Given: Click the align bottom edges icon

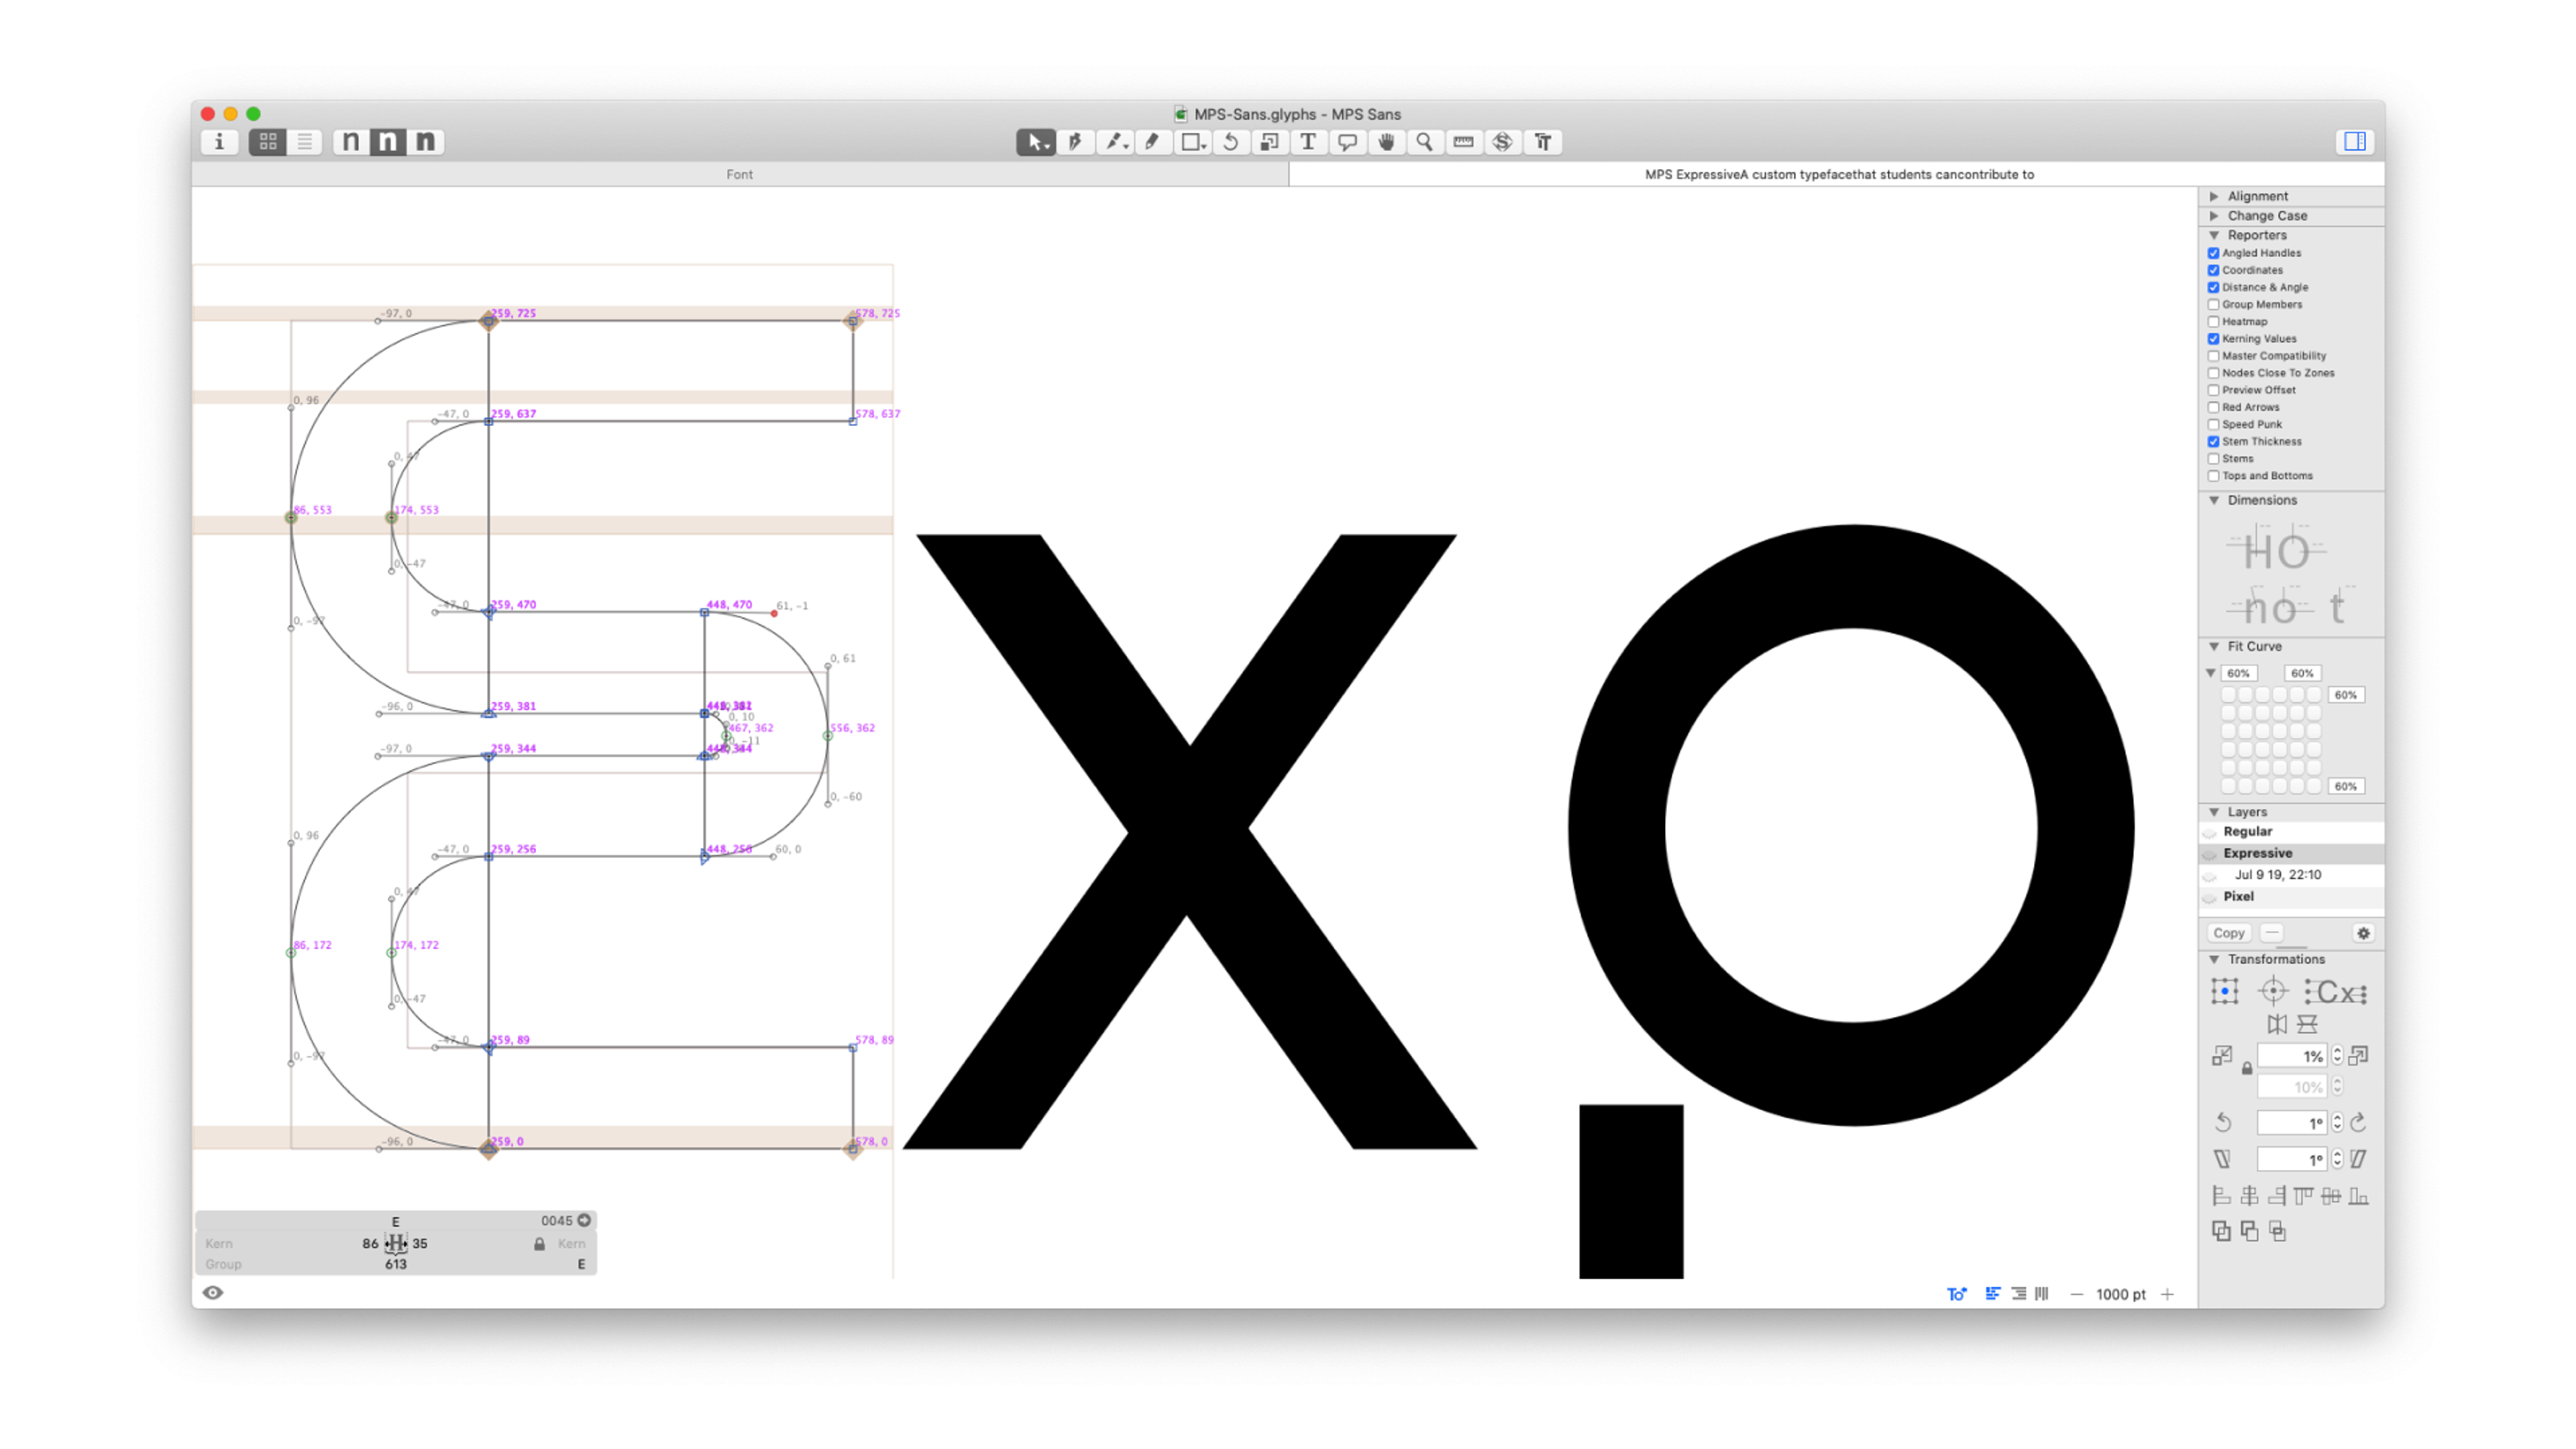Looking at the screenshot, I should 2359,1196.
